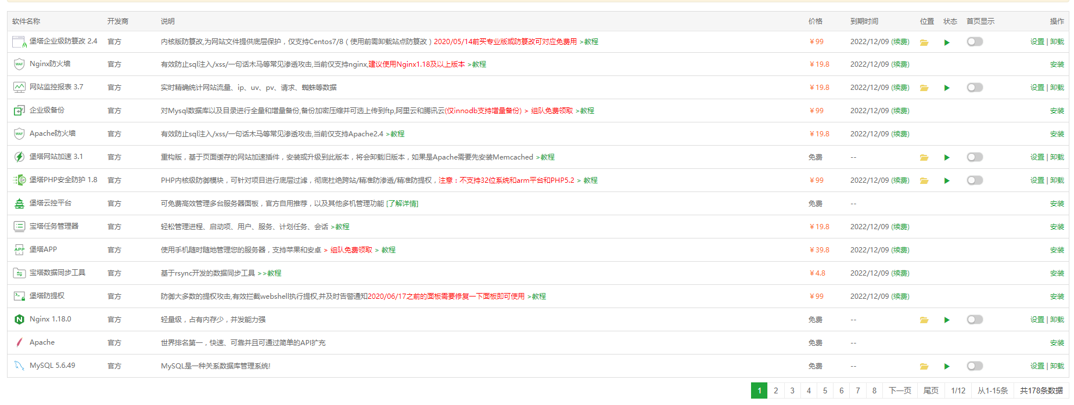Image resolution: width=1074 pixels, height=405 pixels.
Task: Toggle homepage display for MySQL 5.6.49
Action: 975,366
